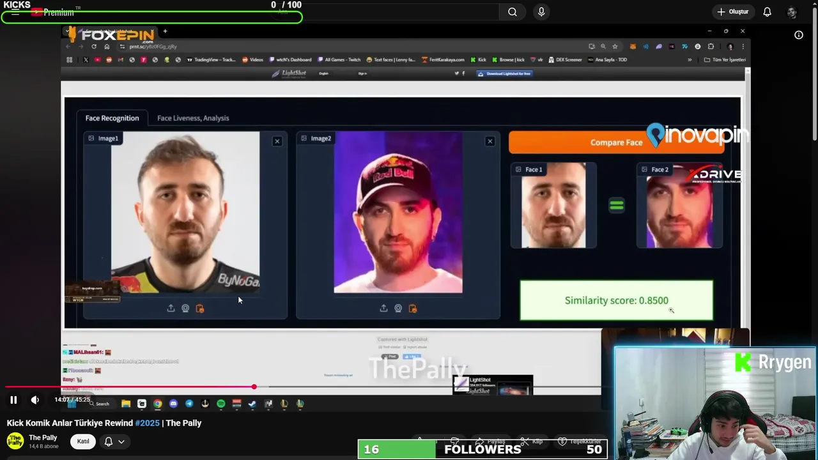Expand bookmarks overflow chevron
Screen dimensions: 818x460
point(690,60)
